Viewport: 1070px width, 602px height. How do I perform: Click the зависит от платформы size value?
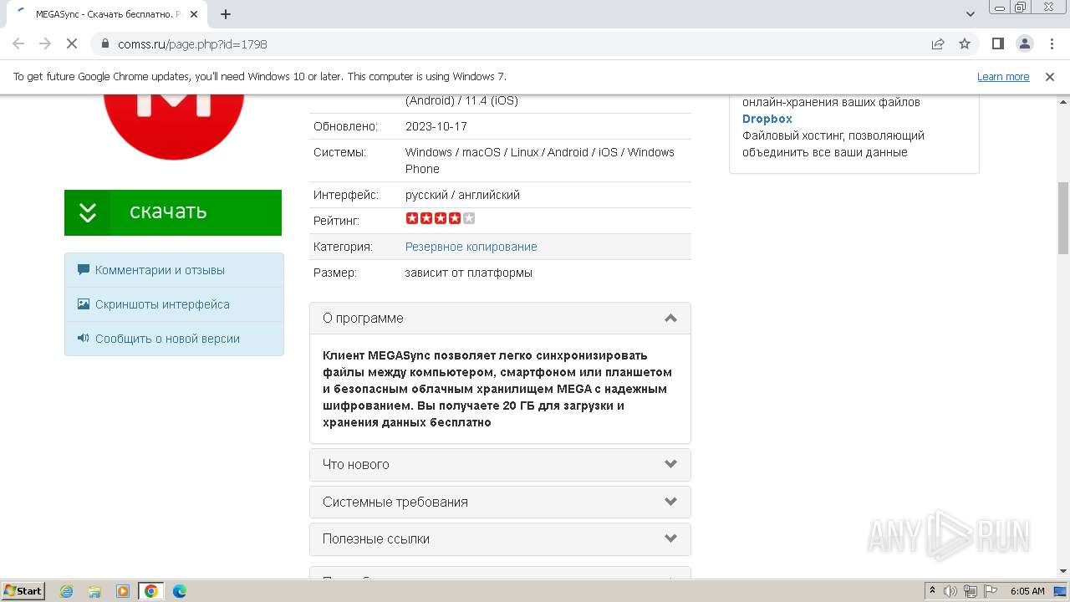(x=469, y=273)
